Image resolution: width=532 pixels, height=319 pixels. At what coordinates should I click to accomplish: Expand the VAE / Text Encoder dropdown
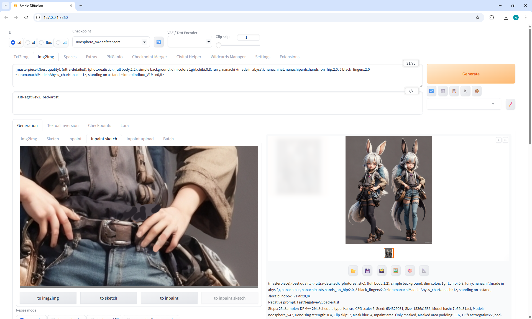[190, 42]
